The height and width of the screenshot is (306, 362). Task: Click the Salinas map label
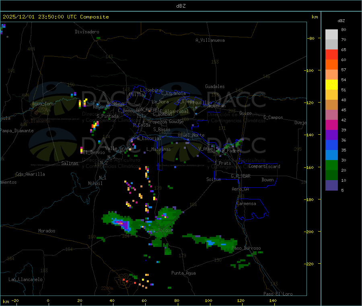(70, 163)
